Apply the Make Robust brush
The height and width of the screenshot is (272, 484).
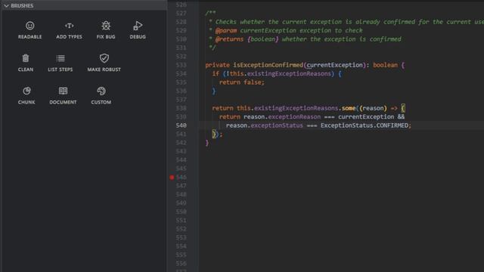(104, 63)
